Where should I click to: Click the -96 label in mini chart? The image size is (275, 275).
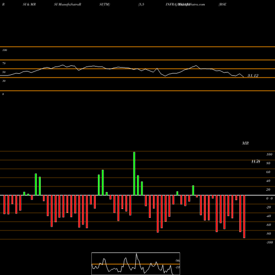pos(177,261)
